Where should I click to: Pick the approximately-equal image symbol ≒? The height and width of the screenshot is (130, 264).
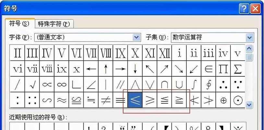[x=91, y=100]
